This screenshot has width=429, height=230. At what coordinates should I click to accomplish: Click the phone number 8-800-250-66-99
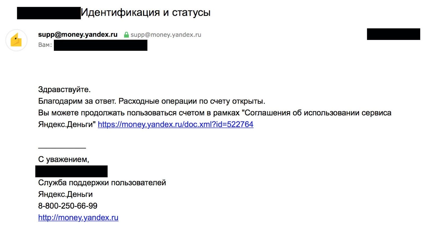pos(68,206)
